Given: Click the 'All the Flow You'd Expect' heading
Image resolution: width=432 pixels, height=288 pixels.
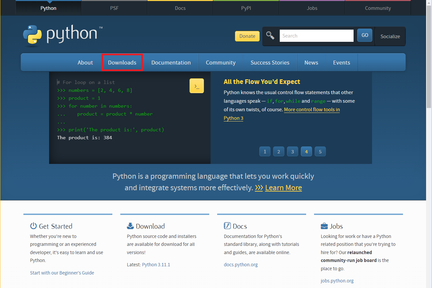Looking at the screenshot, I should tap(262, 82).
